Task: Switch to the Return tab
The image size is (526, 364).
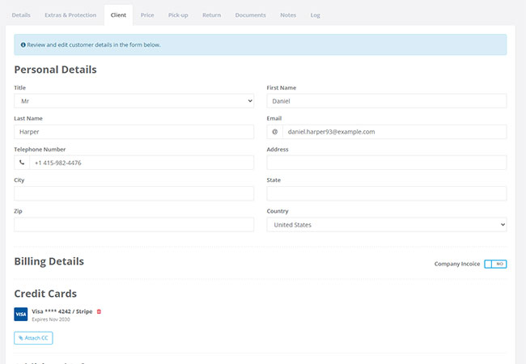Action: (212, 15)
